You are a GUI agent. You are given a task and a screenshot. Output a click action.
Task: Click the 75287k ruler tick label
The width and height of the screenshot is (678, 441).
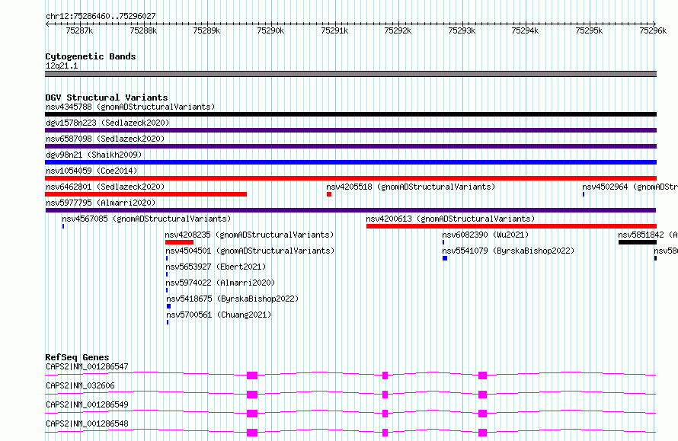coord(79,30)
